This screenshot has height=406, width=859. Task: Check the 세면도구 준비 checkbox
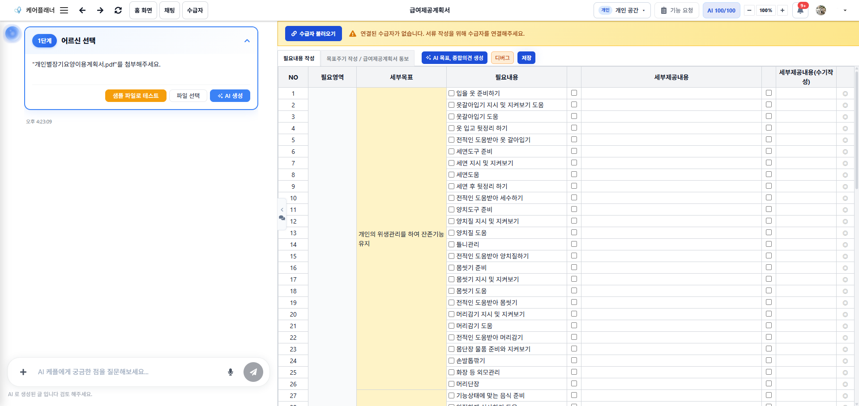coord(452,152)
